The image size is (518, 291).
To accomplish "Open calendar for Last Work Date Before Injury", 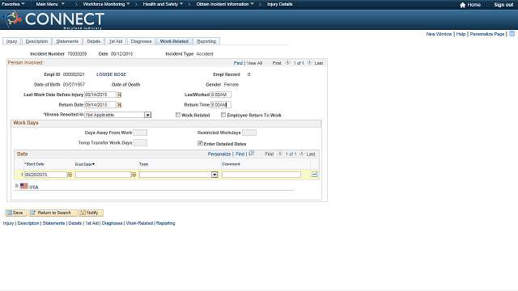I will (119, 95).
